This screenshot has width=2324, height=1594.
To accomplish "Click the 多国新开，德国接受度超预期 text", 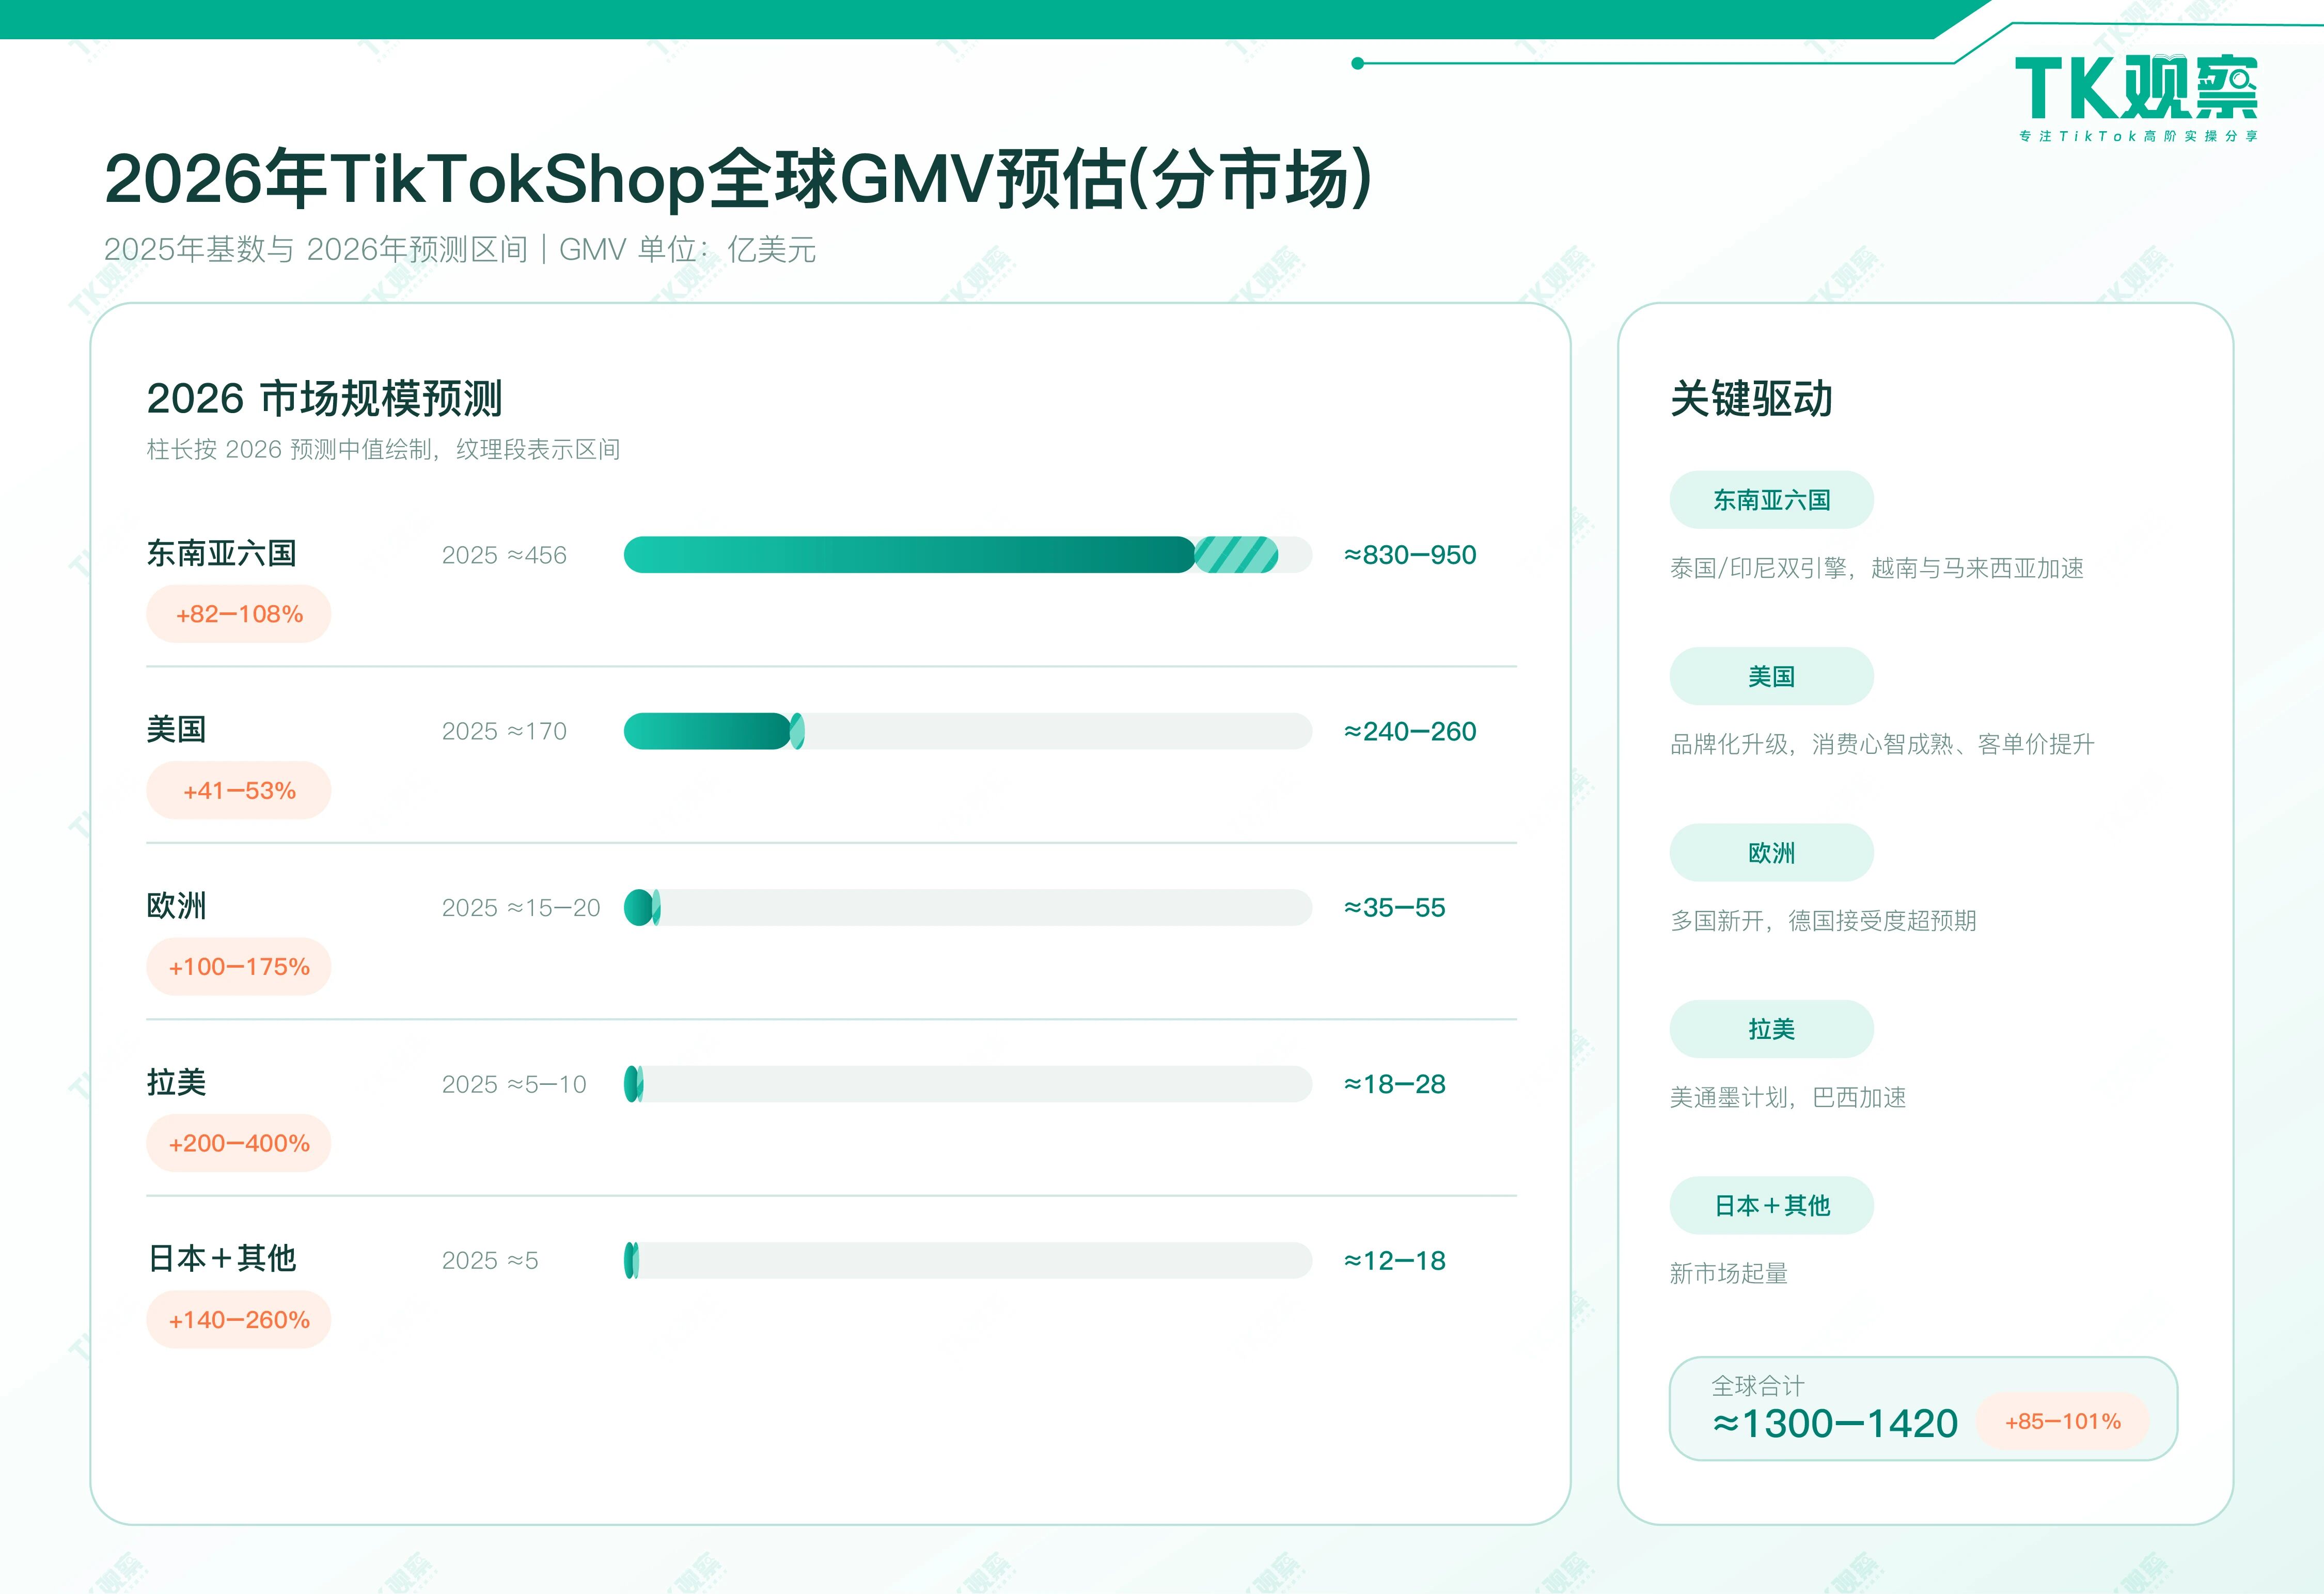I will pos(1823,921).
